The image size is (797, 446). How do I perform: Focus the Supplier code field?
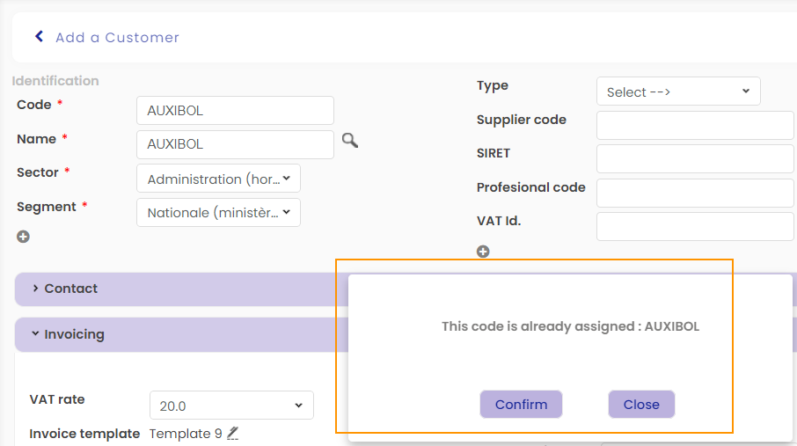tap(694, 125)
